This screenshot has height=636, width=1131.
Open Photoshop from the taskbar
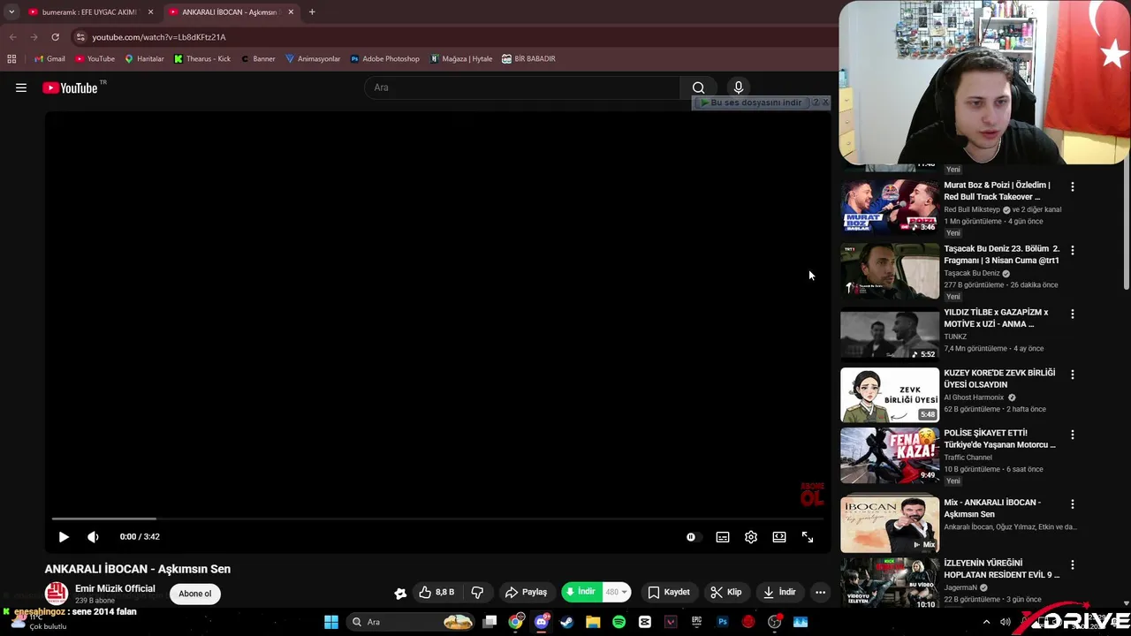click(x=722, y=622)
